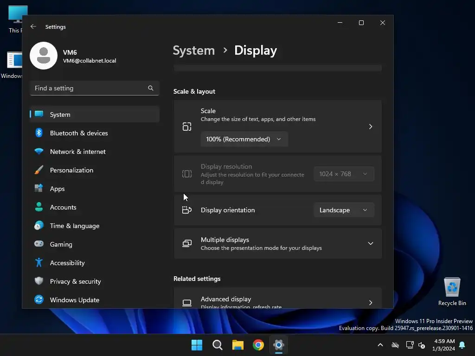Screen dimensions: 475x356
Task: Click the Accounts person icon
Action: (x=39, y=207)
